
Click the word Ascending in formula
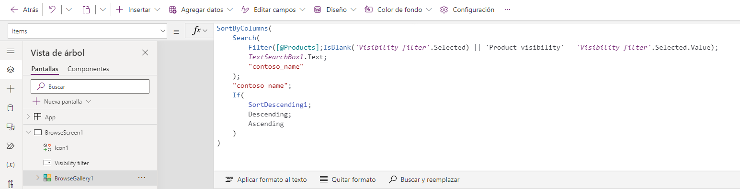(x=266, y=124)
